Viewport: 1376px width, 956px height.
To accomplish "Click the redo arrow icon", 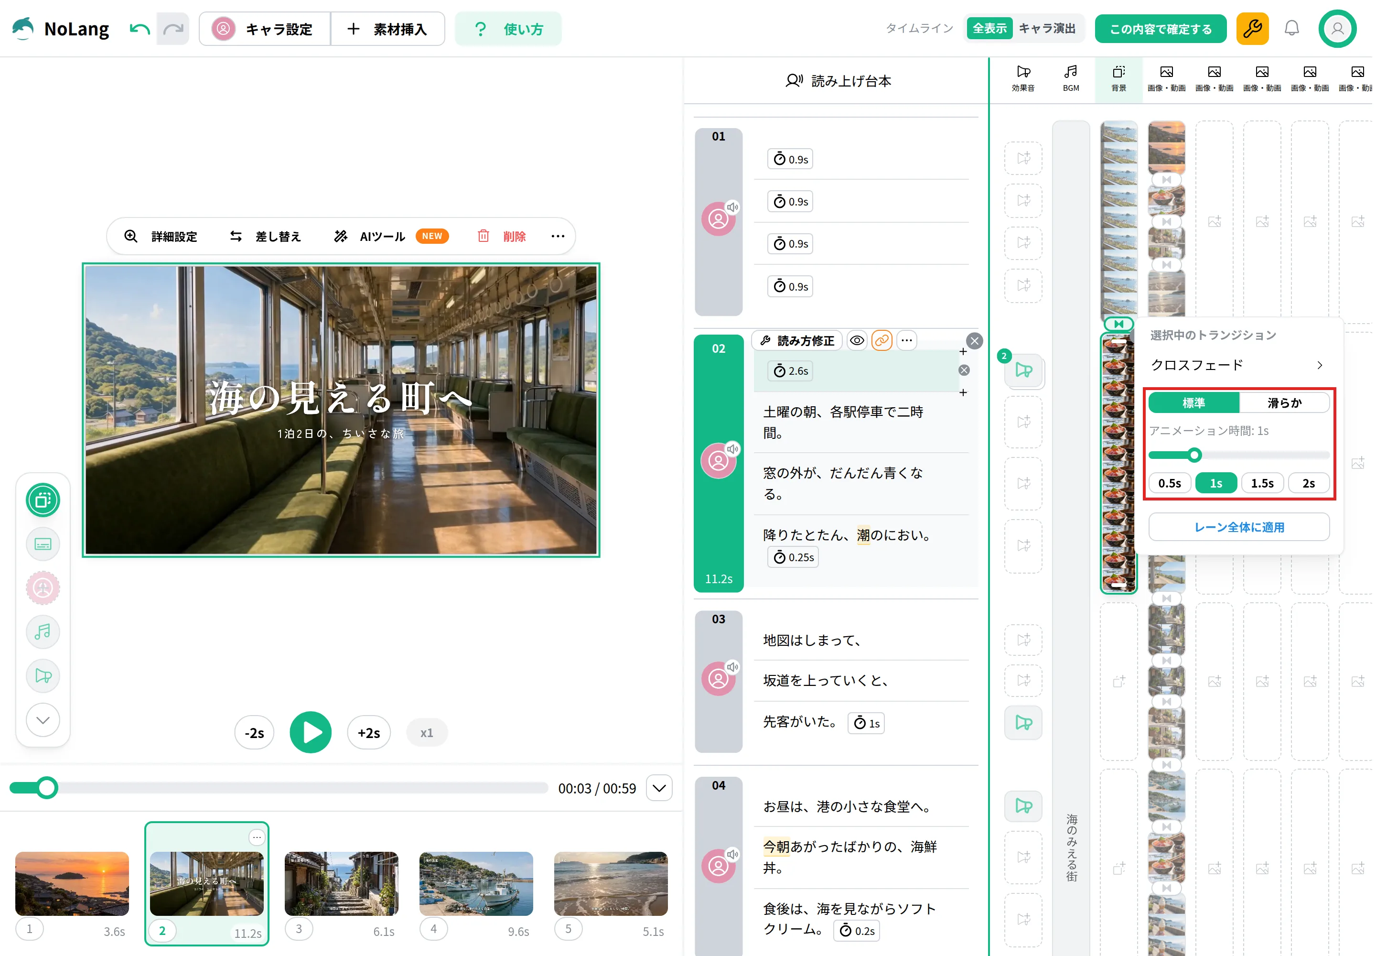I will point(173,29).
